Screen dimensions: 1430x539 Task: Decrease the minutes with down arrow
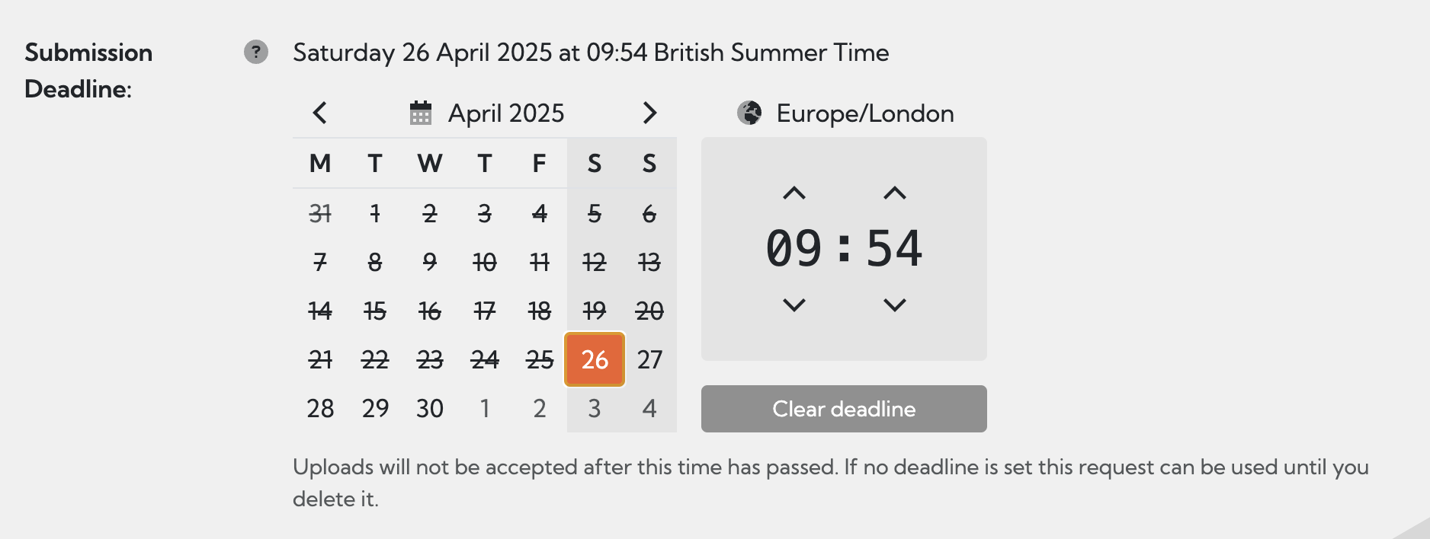895,305
